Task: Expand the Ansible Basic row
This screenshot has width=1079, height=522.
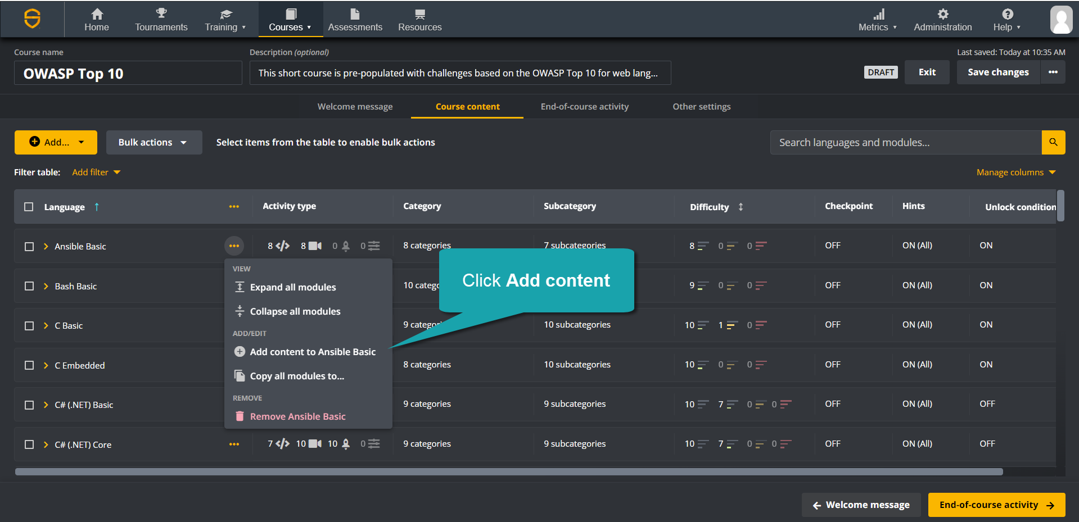Action: coord(46,247)
